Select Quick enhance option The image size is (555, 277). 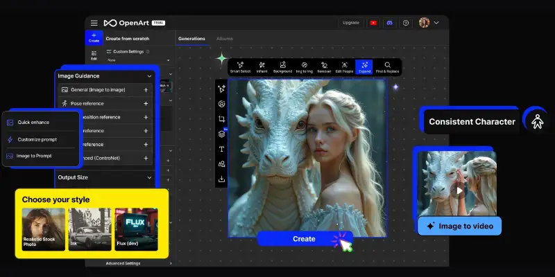[x=40, y=123]
